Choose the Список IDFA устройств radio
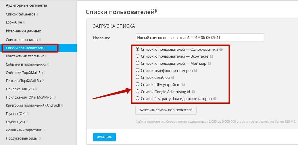This screenshot has width=298, height=145. click(x=137, y=84)
